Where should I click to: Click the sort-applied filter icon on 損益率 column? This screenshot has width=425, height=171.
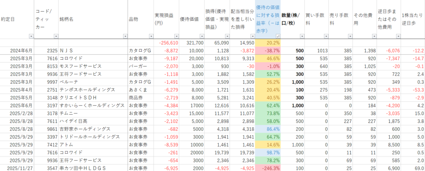tap(278, 36)
